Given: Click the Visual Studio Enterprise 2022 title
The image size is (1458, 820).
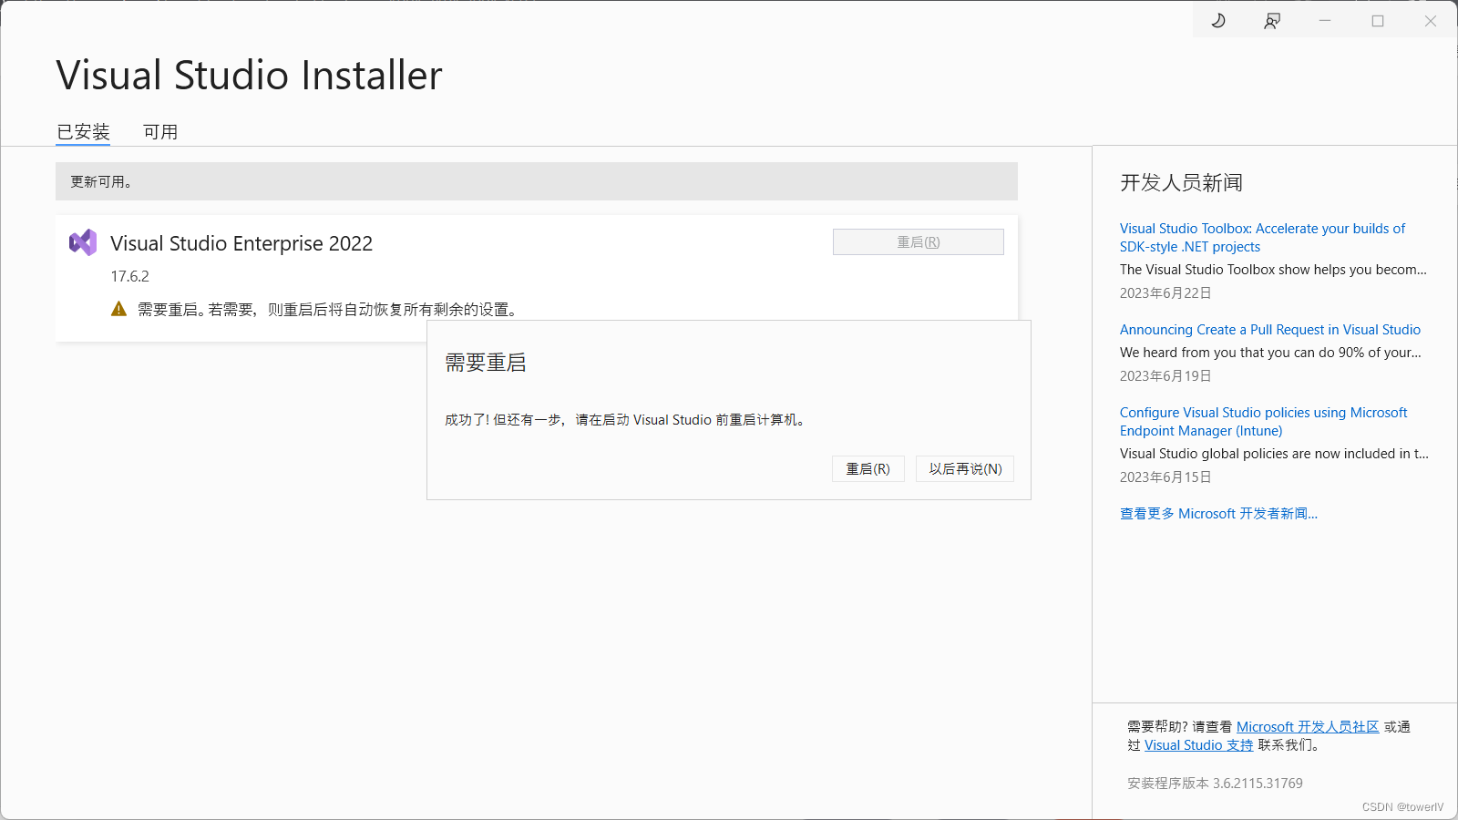Looking at the screenshot, I should click(241, 243).
